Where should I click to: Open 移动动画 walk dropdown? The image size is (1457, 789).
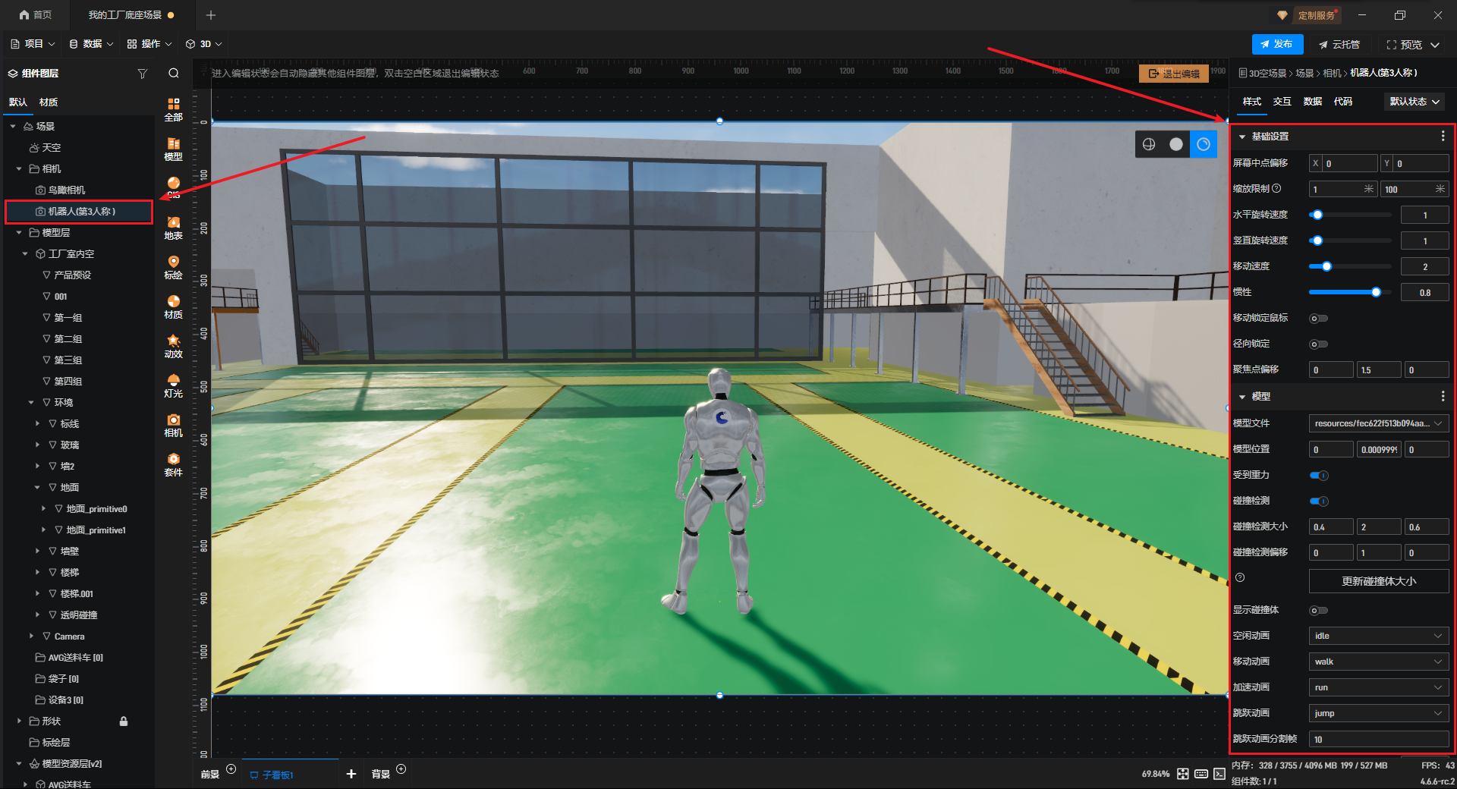coord(1379,662)
